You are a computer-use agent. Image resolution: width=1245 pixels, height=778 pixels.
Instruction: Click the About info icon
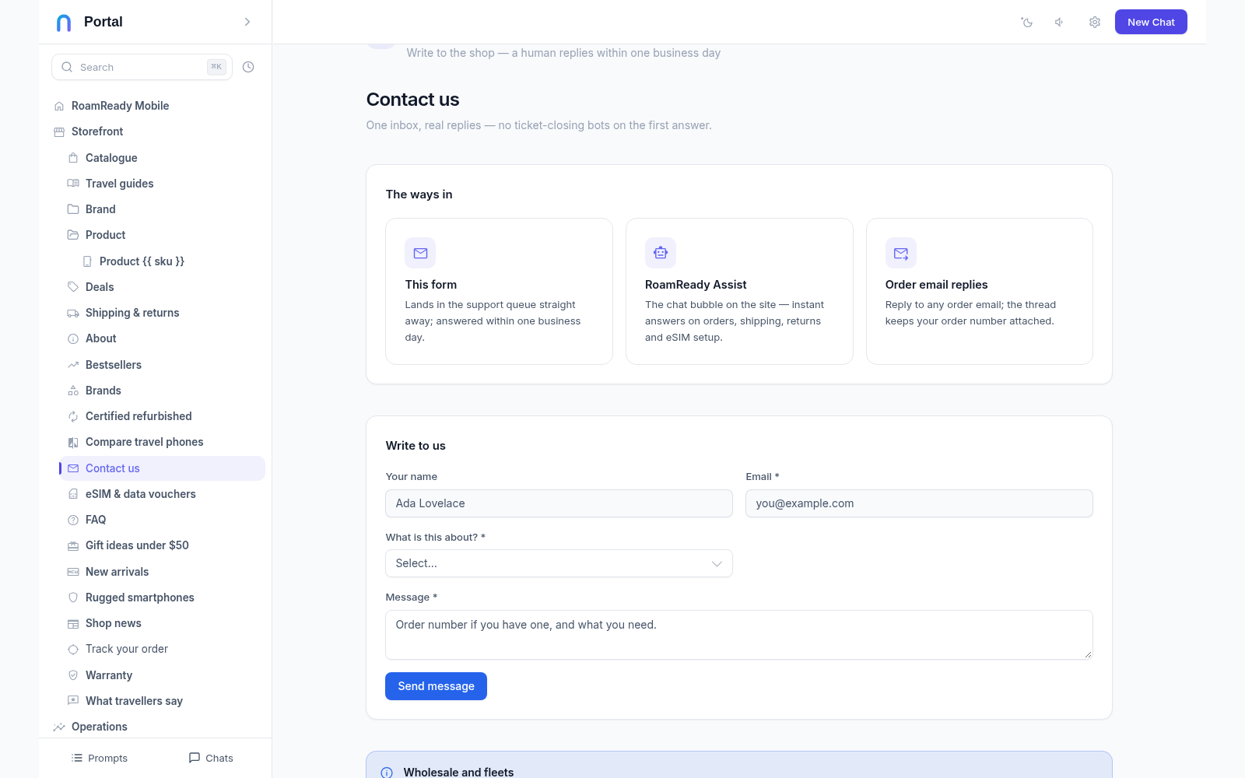coord(73,338)
